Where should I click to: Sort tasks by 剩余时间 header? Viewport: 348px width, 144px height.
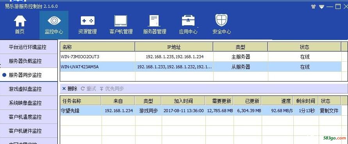pyautogui.click(x=305, y=101)
